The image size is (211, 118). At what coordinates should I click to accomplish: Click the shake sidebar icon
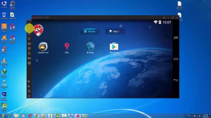point(29,49)
